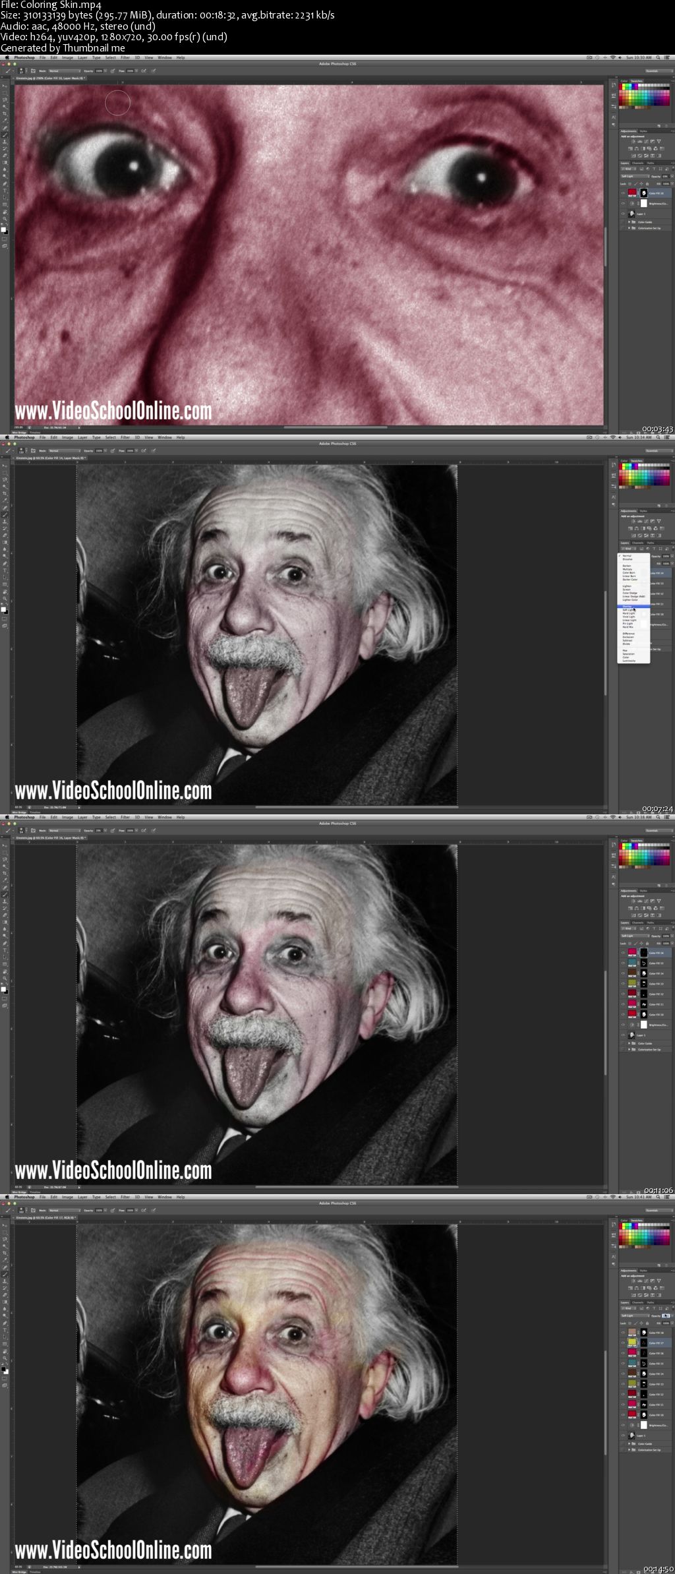This screenshot has height=1574, width=675.
Task: Choose the Type tool in the 00:11:06 frame
Action: (5, 950)
